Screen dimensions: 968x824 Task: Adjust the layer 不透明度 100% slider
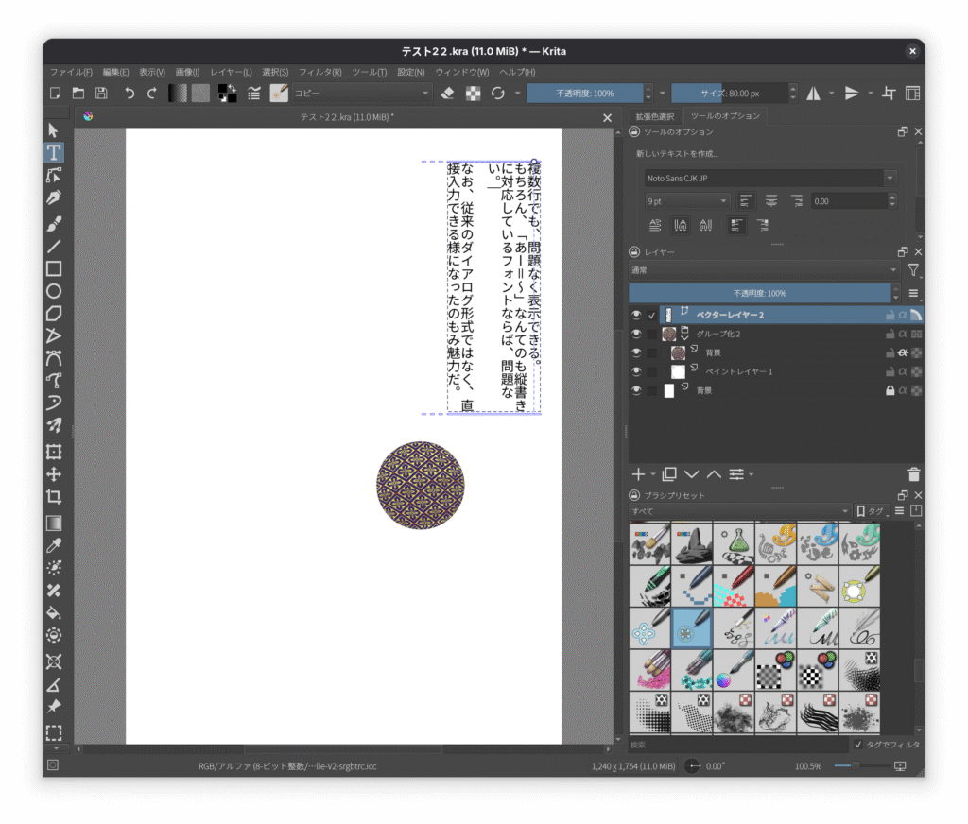763,293
